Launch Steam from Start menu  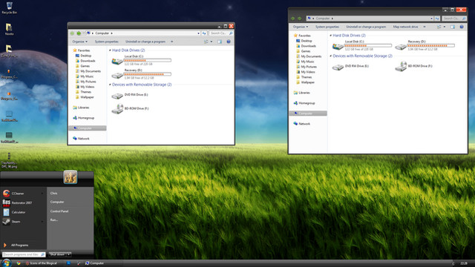pyautogui.click(x=23, y=222)
